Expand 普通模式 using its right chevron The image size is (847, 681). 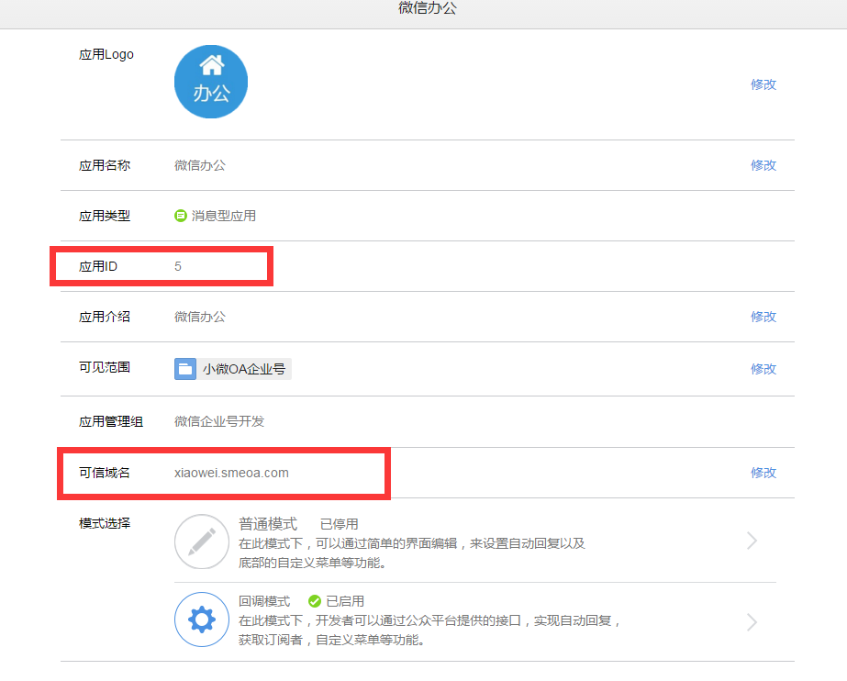pos(752,541)
